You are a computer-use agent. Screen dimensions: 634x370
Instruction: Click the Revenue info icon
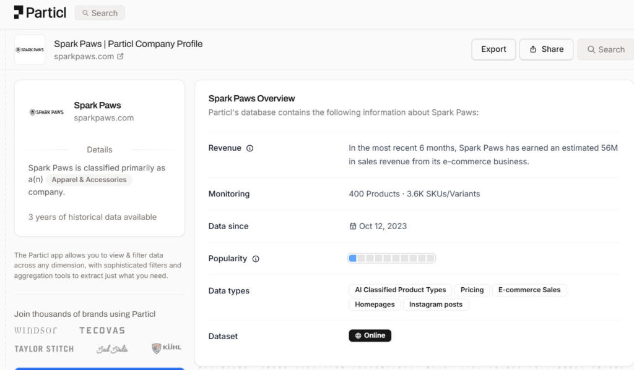pos(250,148)
